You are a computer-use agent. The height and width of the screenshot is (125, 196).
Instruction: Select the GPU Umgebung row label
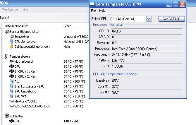[x=25, y=91]
